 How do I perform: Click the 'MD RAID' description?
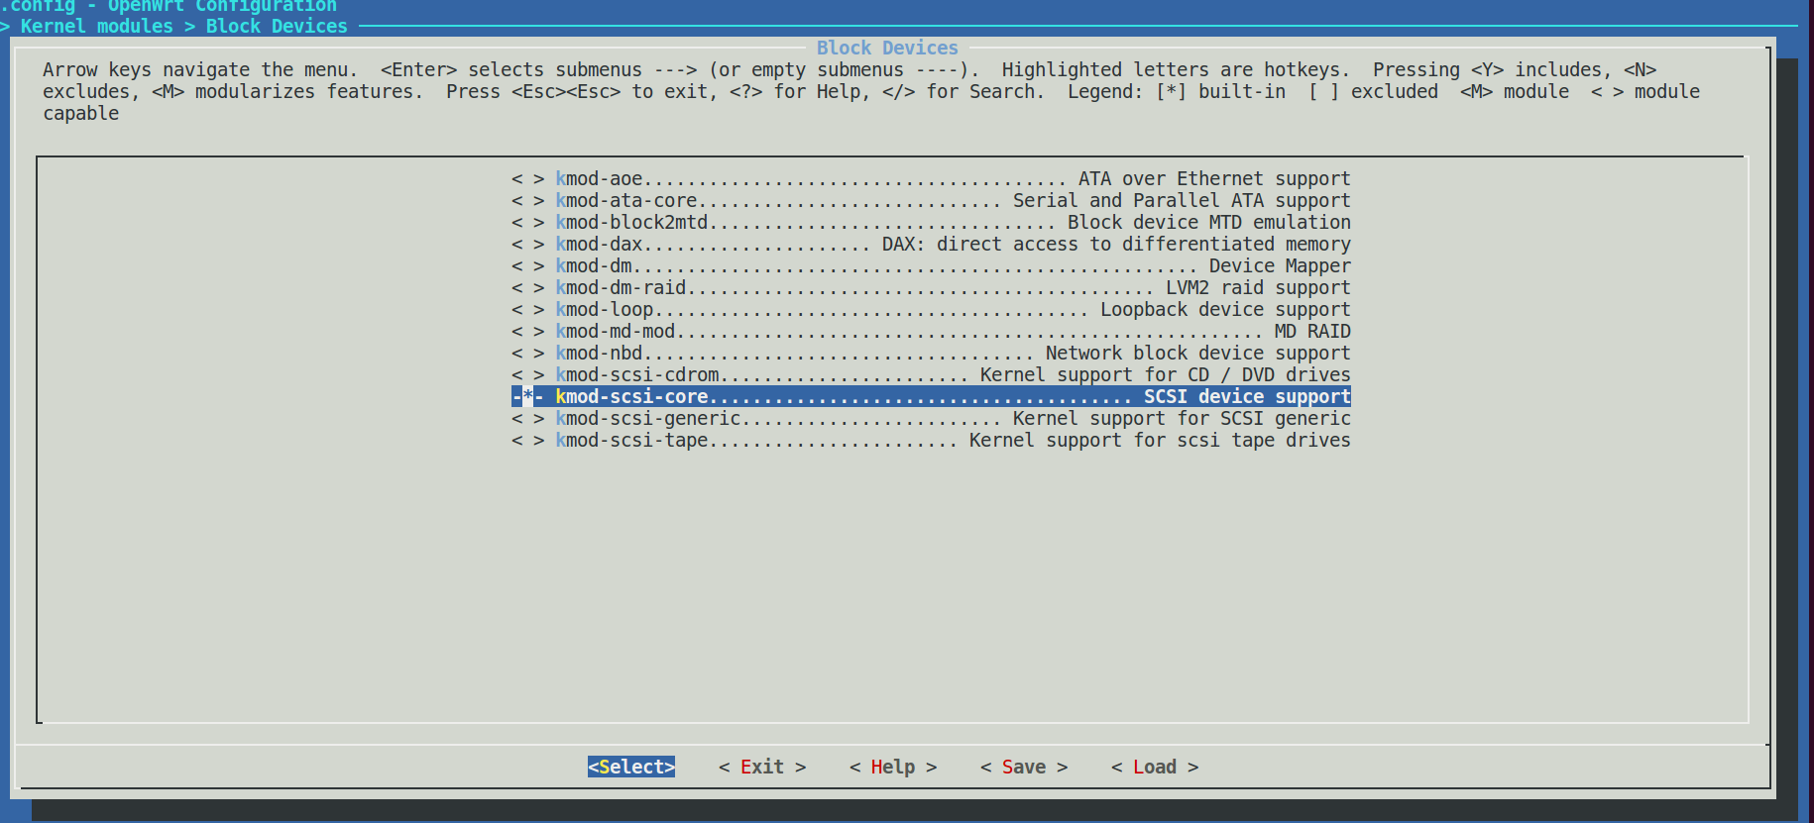click(1312, 332)
